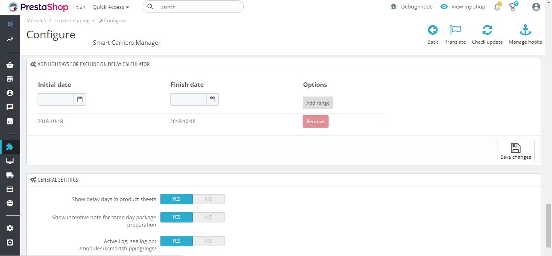Click the Manage hooks anchor icon
Image resolution: width=552 pixels, height=256 pixels.
[x=525, y=30]
